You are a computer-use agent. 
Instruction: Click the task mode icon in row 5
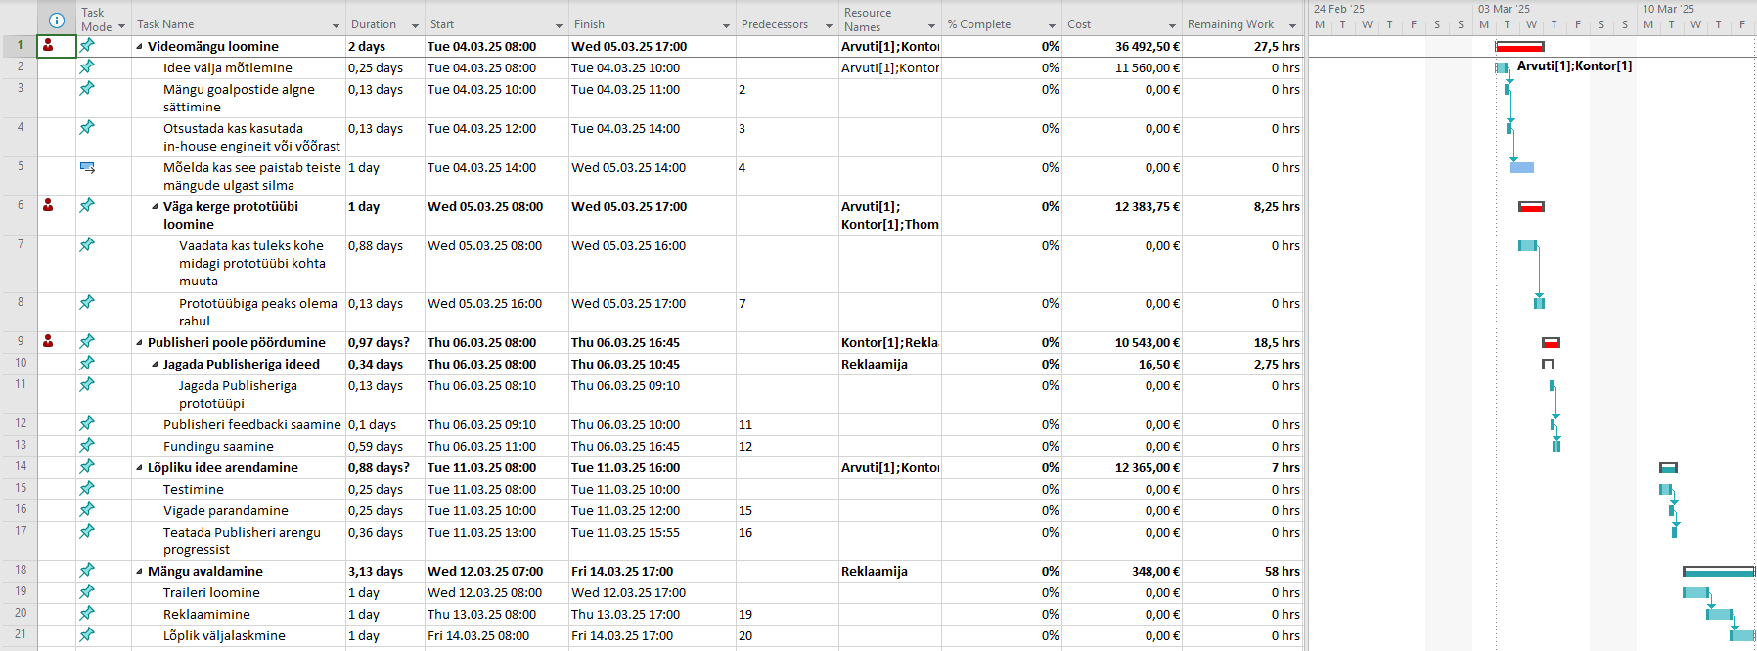click(x=87, y=167)
